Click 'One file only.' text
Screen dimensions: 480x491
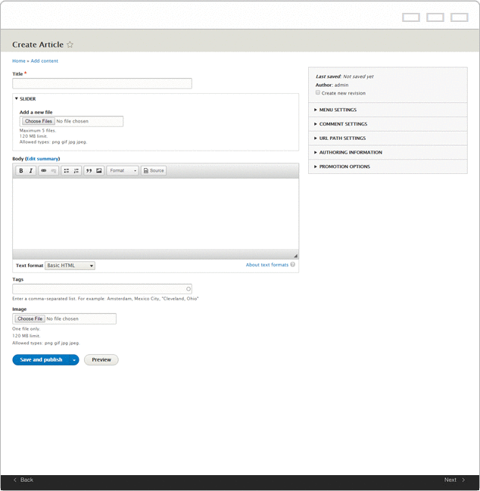pyautogui.click(x=26, y=329)
